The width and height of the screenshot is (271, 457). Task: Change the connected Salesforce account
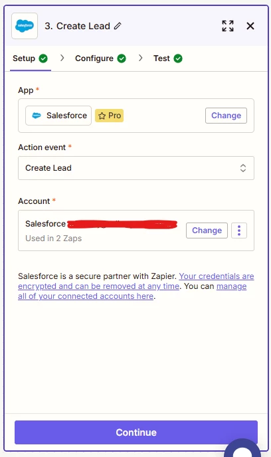pos(207,230)
